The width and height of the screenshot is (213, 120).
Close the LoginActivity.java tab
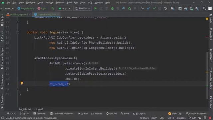click(x=58, y=14)
